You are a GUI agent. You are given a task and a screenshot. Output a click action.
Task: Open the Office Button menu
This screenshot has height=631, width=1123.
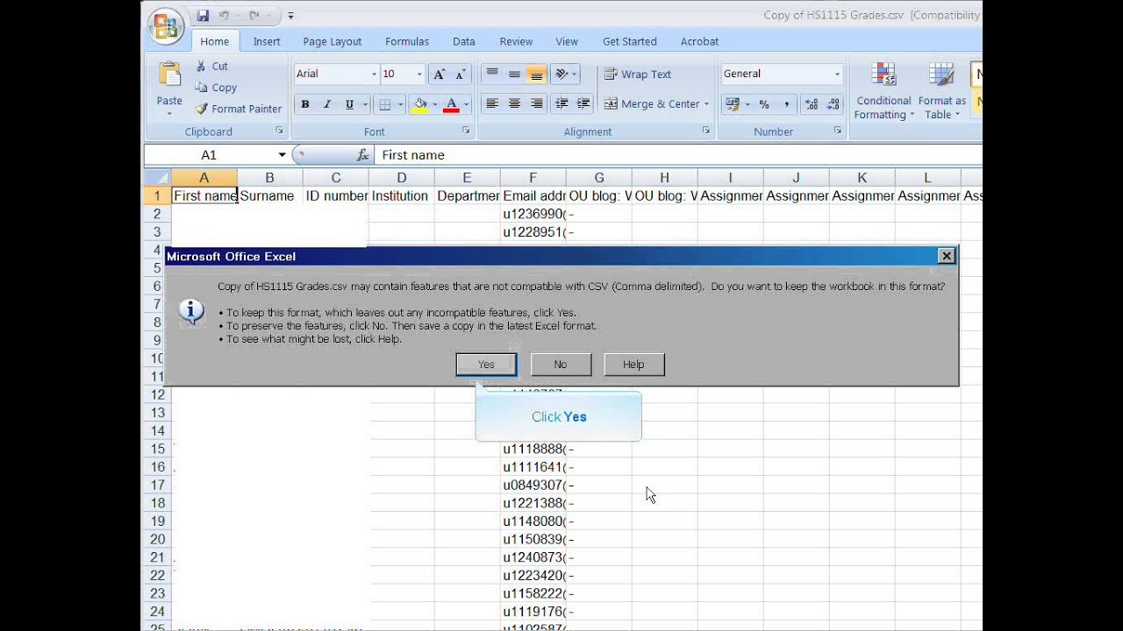pos(165,25)
